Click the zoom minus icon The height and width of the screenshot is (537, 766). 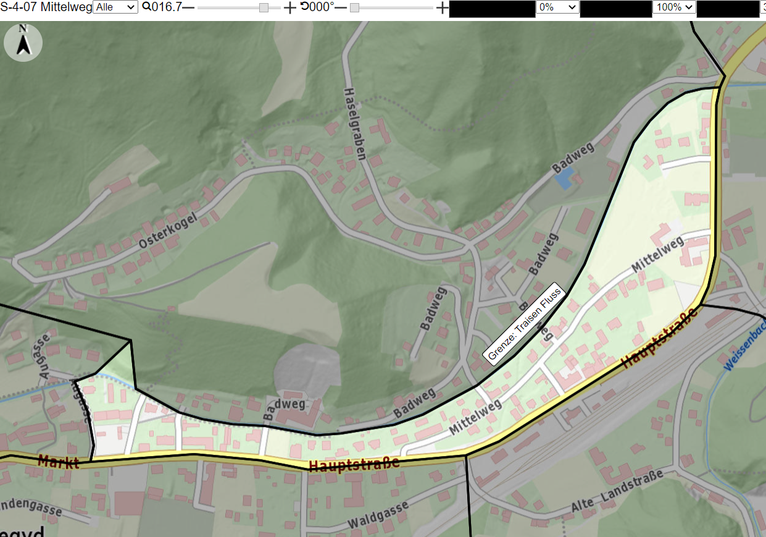[188, 7]
